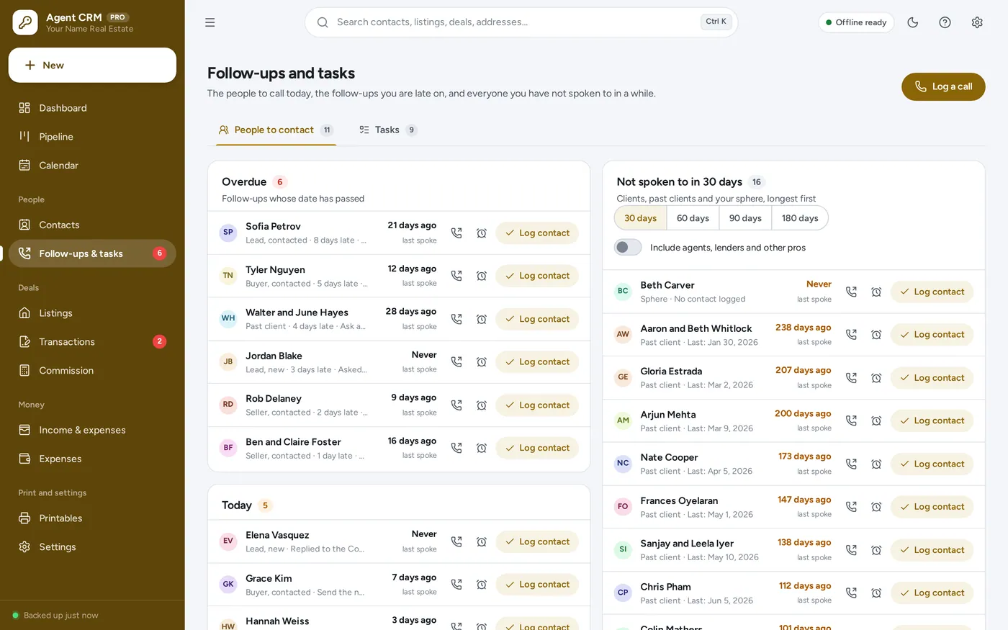
Task: Snooze Walter and June Hayes follow-up
Action: pos(482,319)
